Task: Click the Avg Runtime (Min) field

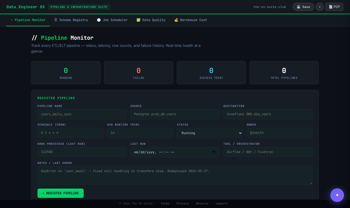Action: [x=140, y=133]
